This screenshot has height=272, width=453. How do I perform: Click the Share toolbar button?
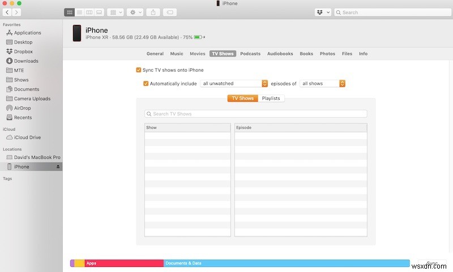tap(153, 12)
